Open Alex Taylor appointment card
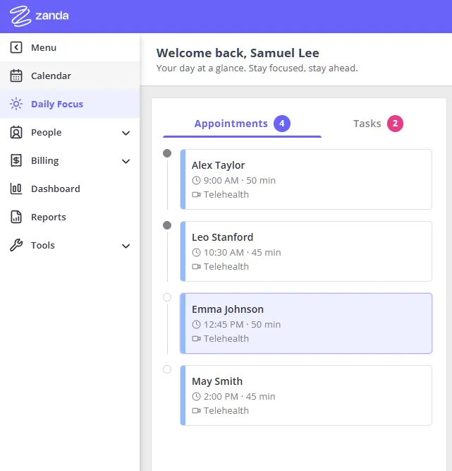 (306, 179)
